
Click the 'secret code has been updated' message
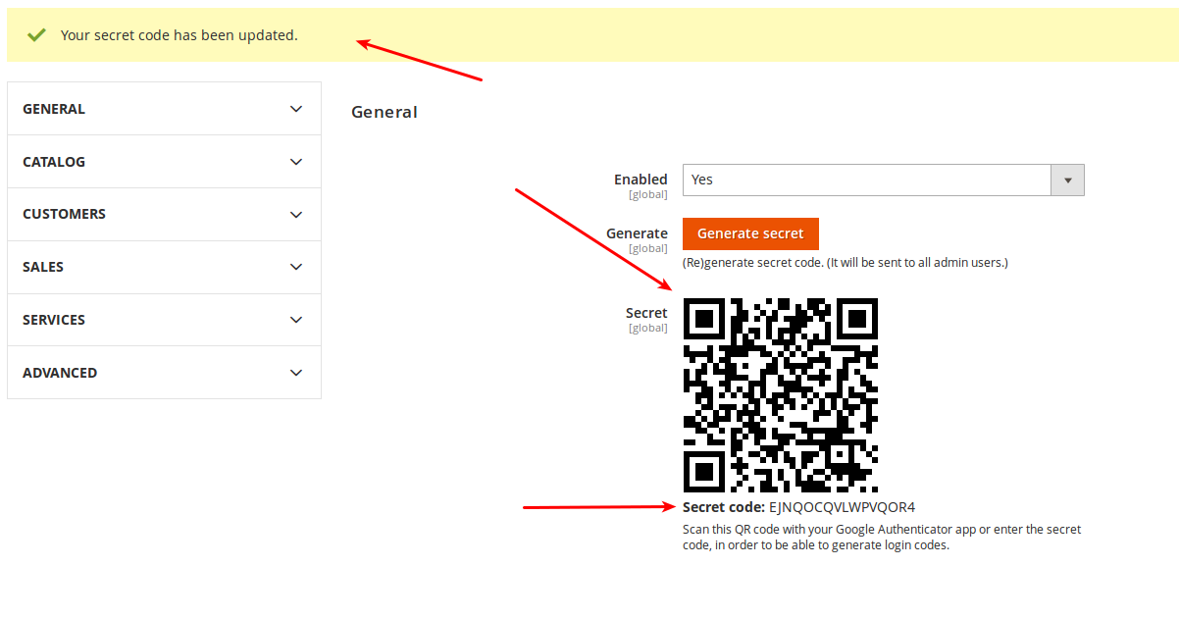pos(179,35)
